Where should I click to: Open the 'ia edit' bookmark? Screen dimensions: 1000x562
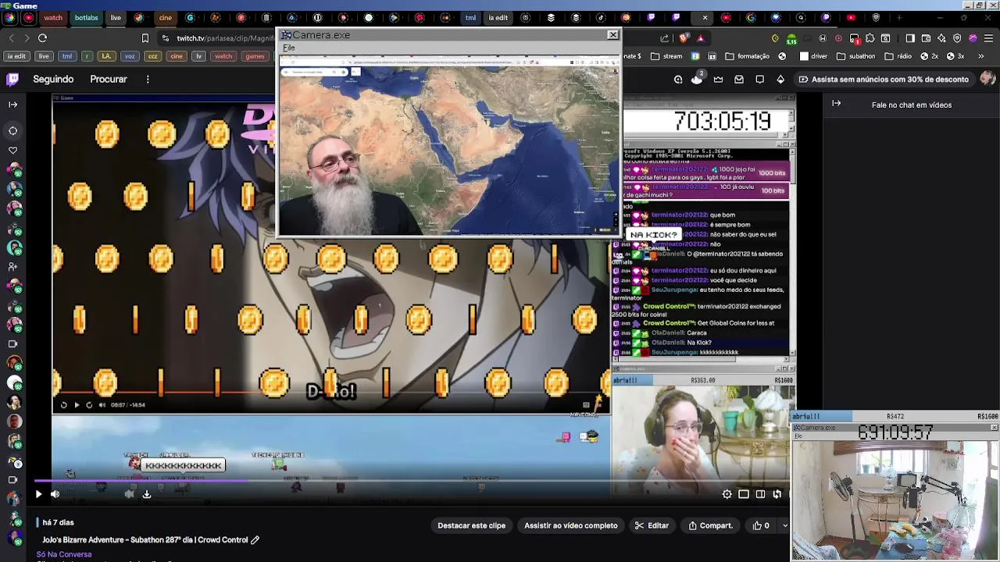point(16,56)
